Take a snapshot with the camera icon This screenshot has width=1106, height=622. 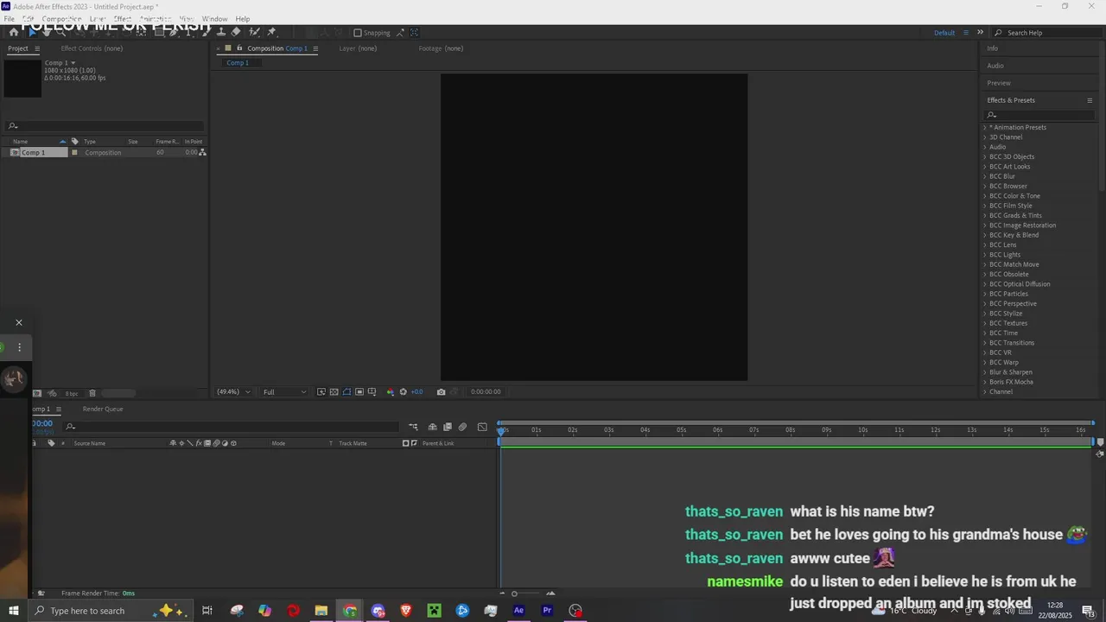point(441,392)
